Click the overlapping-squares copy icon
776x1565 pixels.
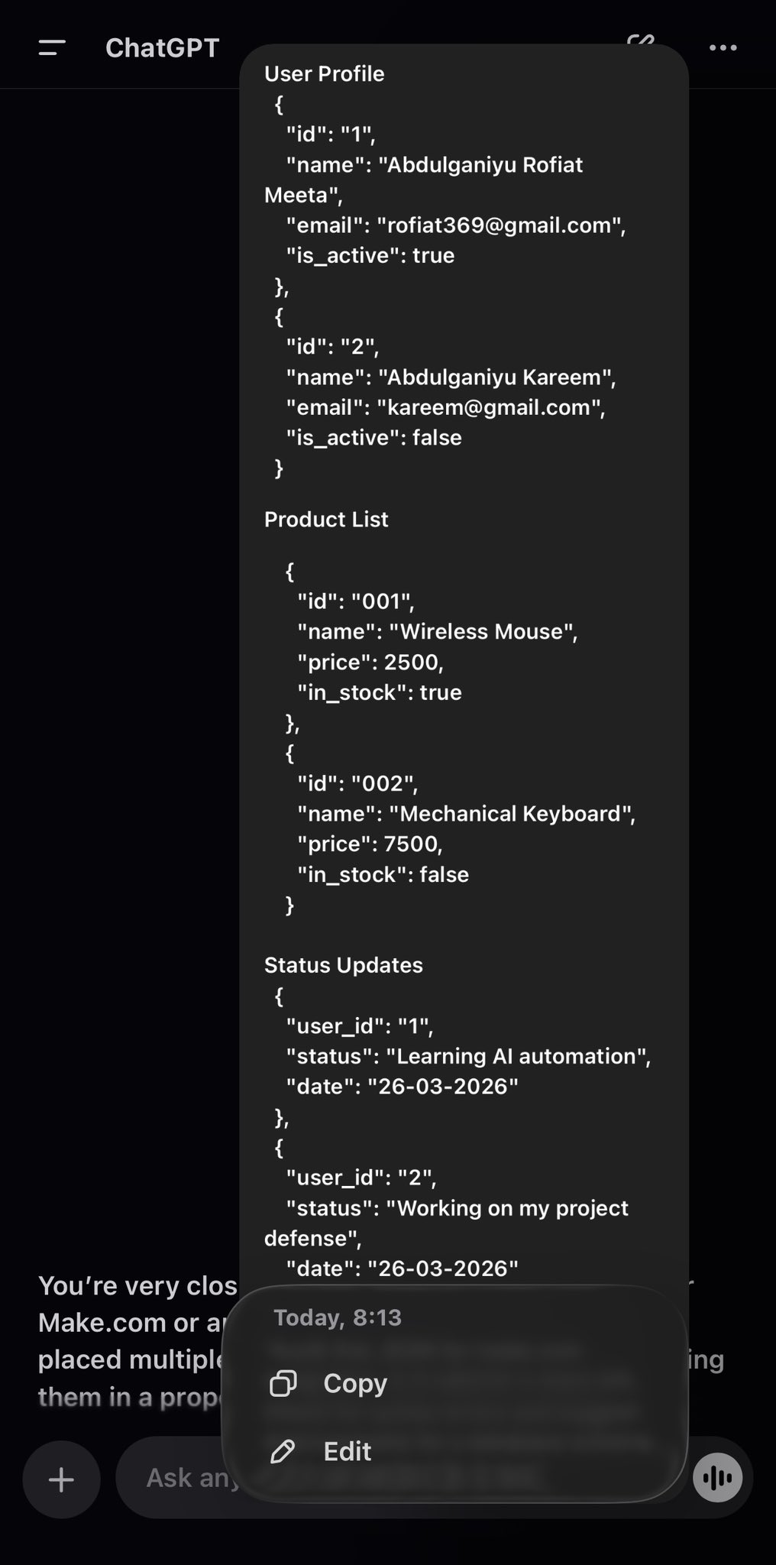[x=283, y=1383]
